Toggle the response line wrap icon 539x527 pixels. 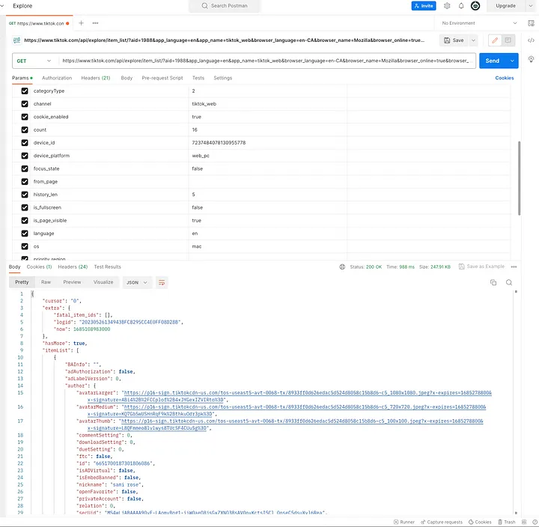click(162, 282)
